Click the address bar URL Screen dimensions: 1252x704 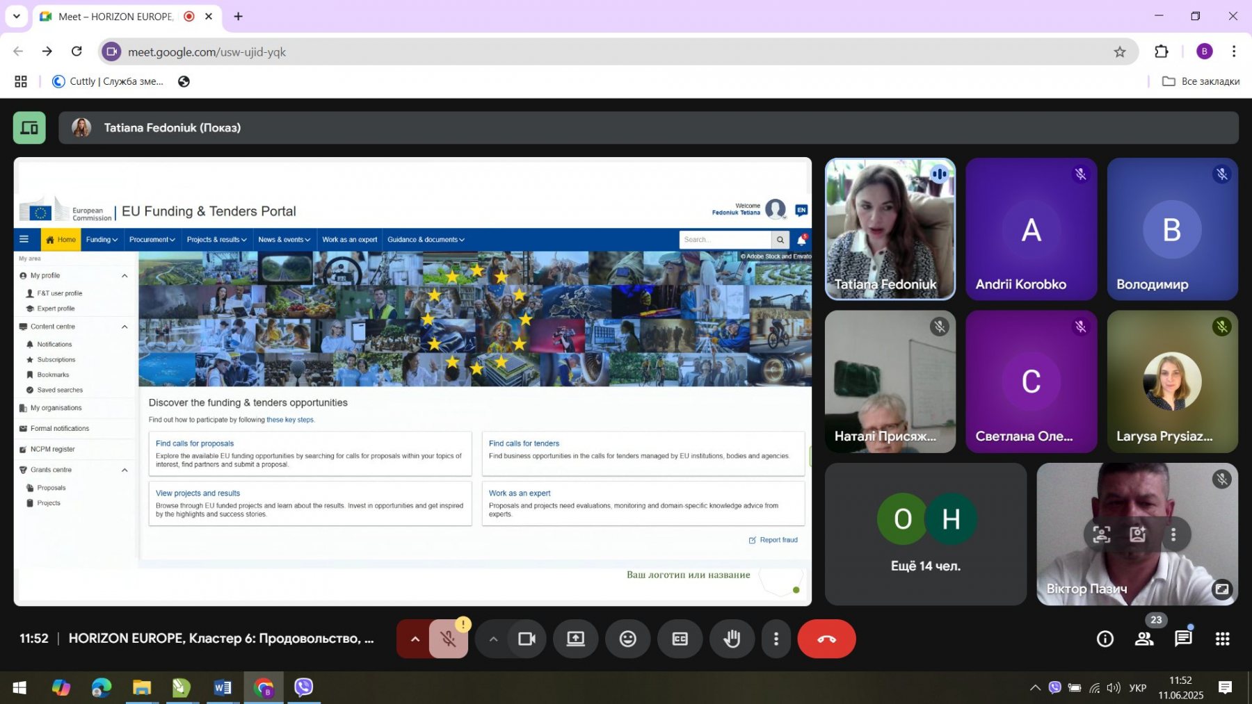tap(207, 52)
